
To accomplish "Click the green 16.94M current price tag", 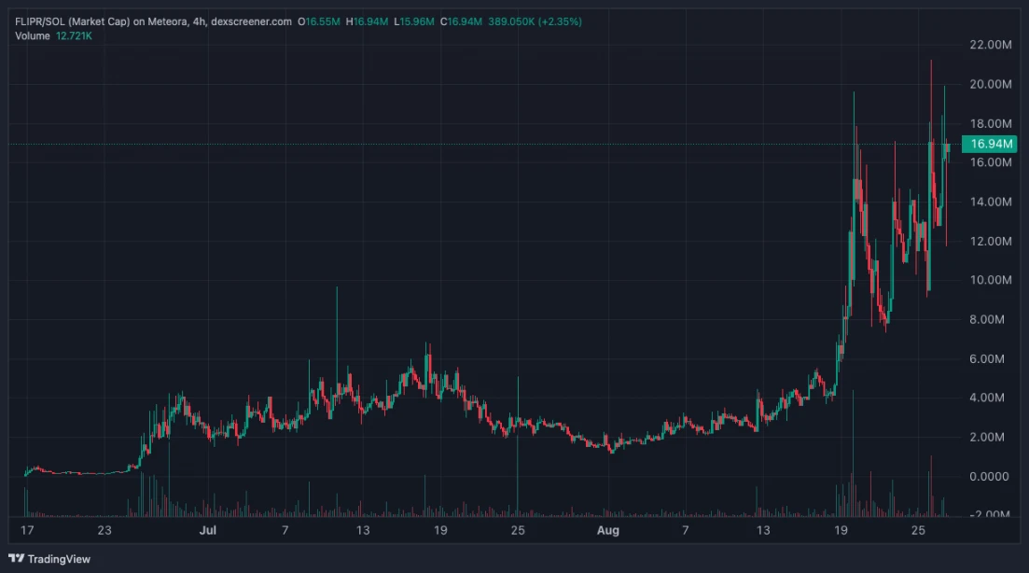I will point(992,144).
